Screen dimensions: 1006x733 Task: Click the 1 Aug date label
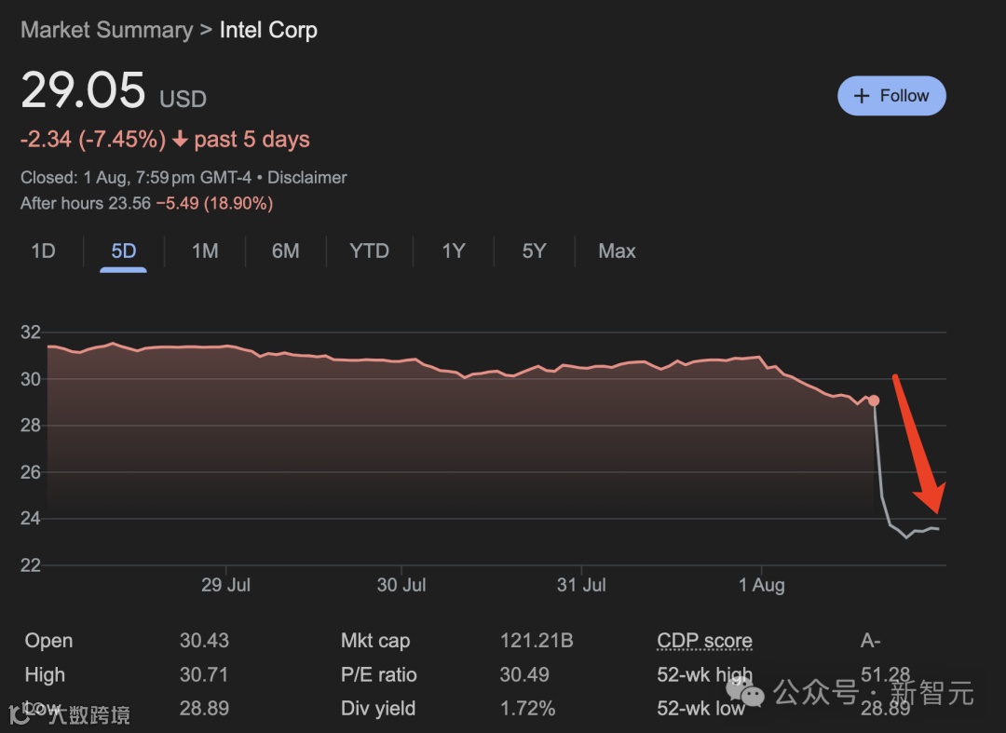pos(762,585)
